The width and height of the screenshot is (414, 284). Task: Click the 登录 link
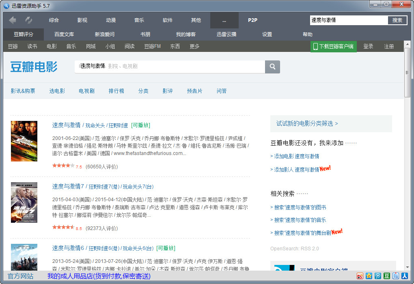pos(368,46)
